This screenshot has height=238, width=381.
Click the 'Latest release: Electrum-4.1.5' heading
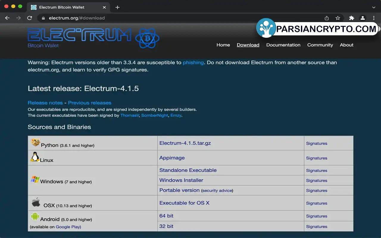pyautogui.click(x=83, y=88)
